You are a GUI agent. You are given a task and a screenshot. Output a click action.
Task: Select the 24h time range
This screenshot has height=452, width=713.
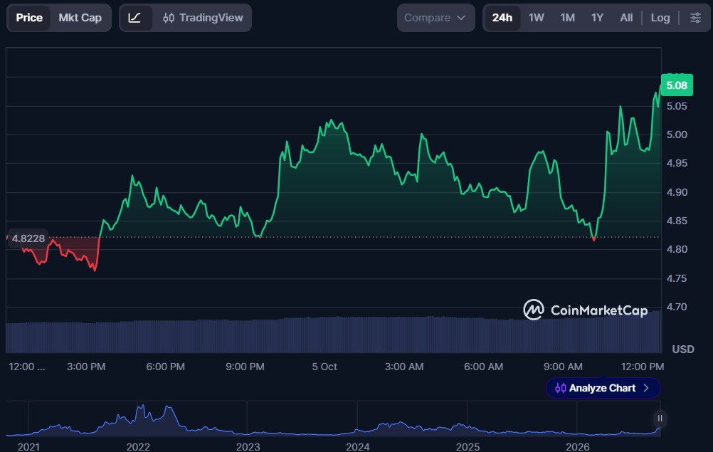(x=502, y=18)
